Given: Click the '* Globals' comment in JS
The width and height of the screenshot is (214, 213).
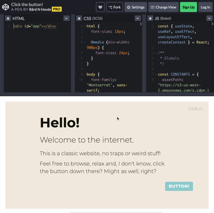Looking at the screenshot, I should (x=169, y=58).
